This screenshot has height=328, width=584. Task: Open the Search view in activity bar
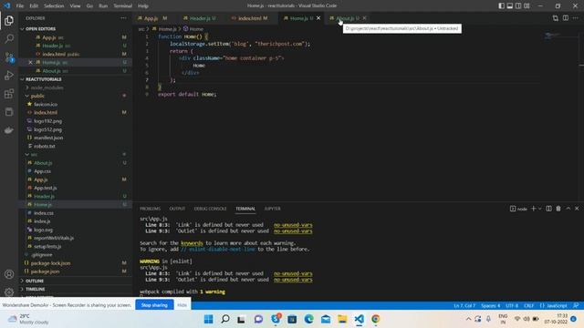point(9,38)
